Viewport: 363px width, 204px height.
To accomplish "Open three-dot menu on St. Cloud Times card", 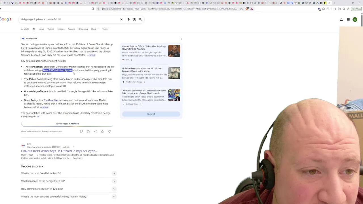I will point(141,104).
